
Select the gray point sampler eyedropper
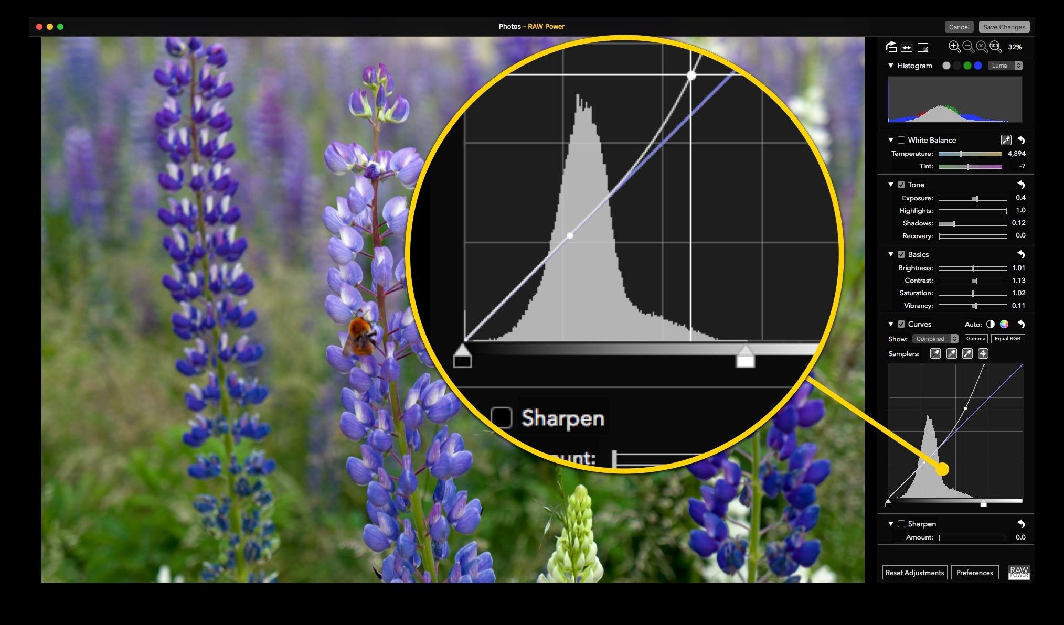click(951, 353)
